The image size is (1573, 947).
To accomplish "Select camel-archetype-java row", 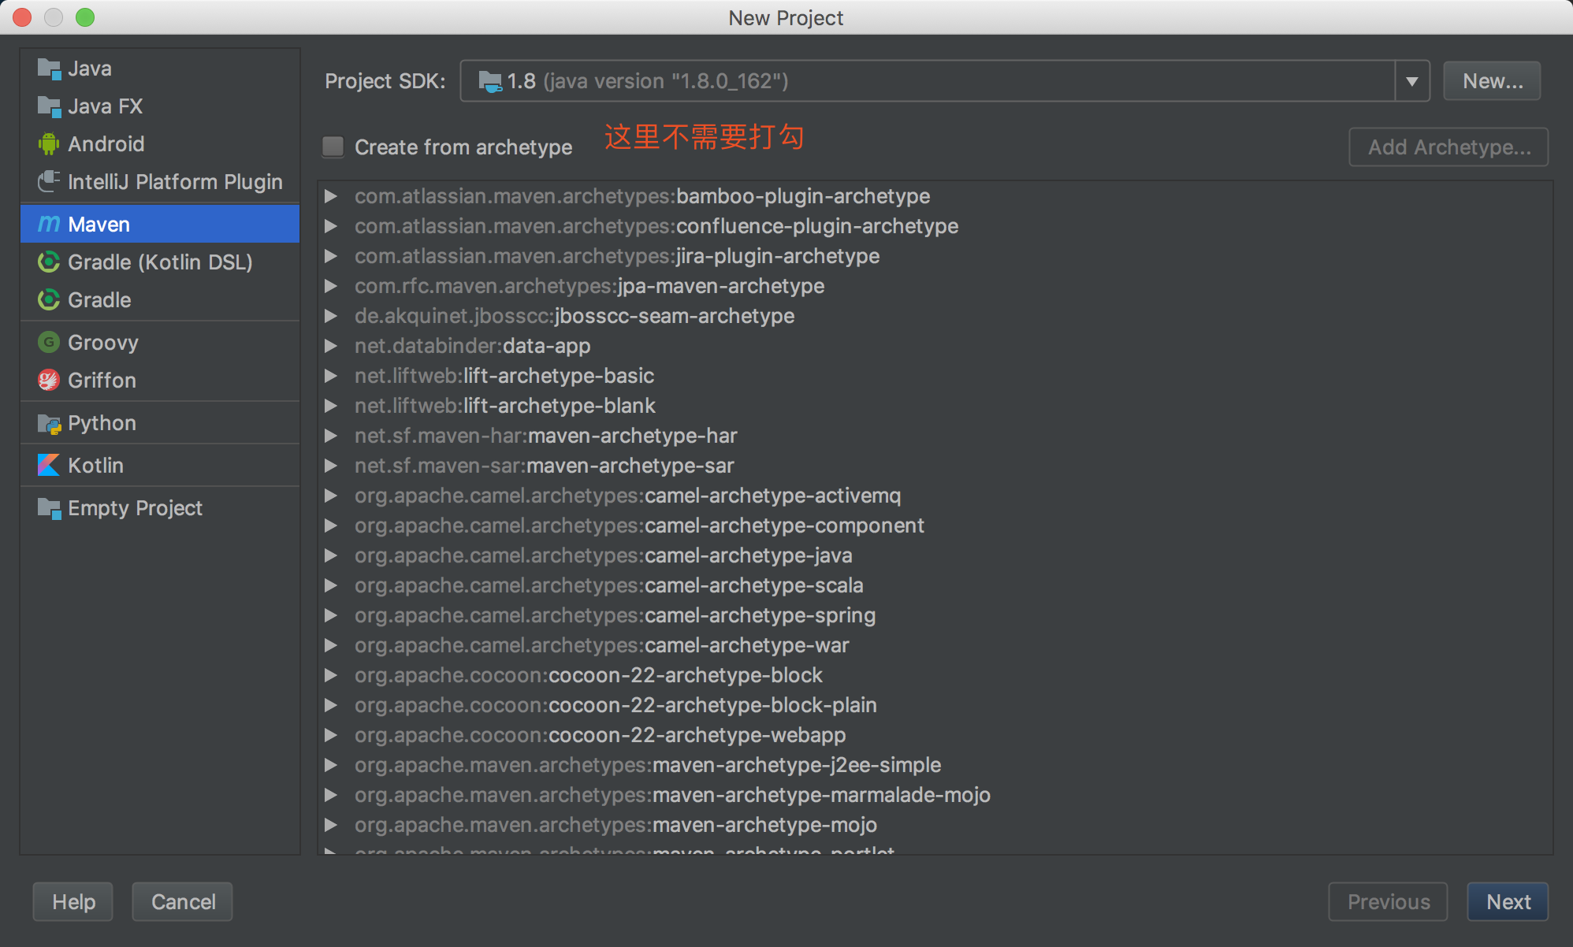I will [x=935, y=555].
